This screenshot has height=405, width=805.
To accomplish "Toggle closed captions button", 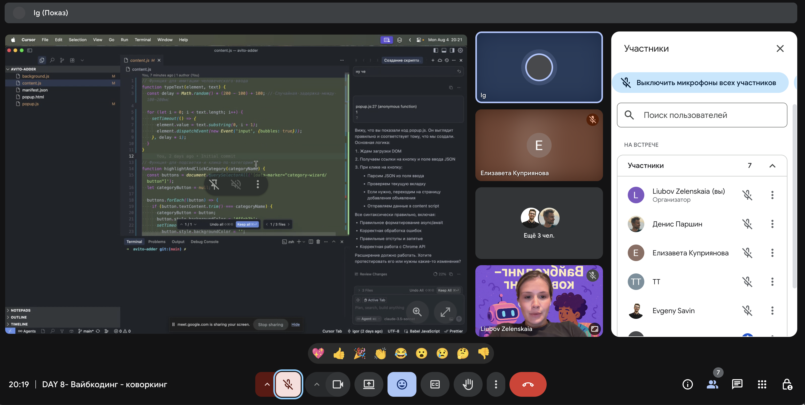I will 435,384.
